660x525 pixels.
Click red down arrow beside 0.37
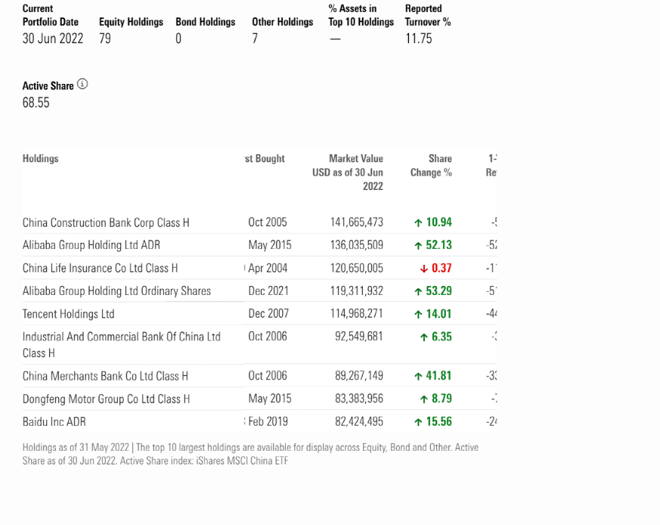pyautogui.click(x=424, y=269)
